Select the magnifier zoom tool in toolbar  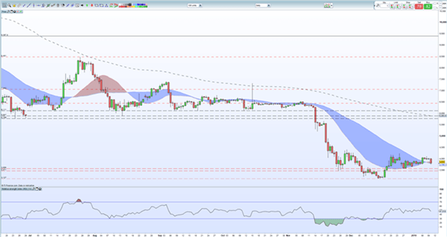tap(9, 5)
